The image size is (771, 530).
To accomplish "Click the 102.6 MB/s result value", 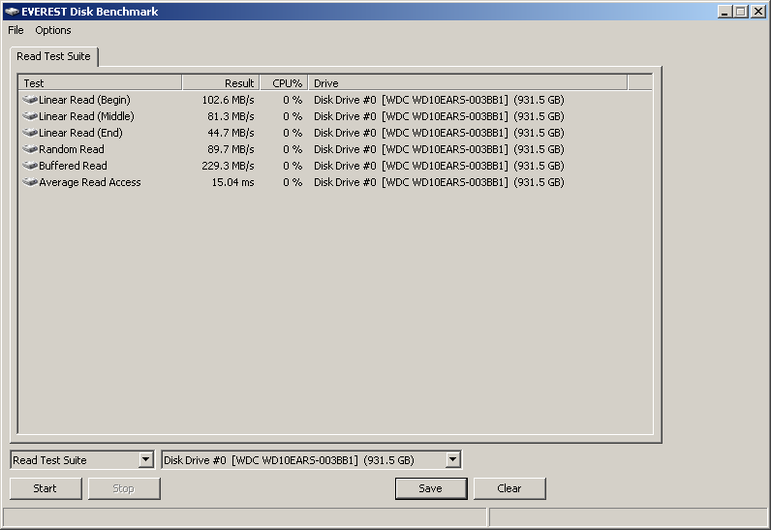I will pos(229,100).
